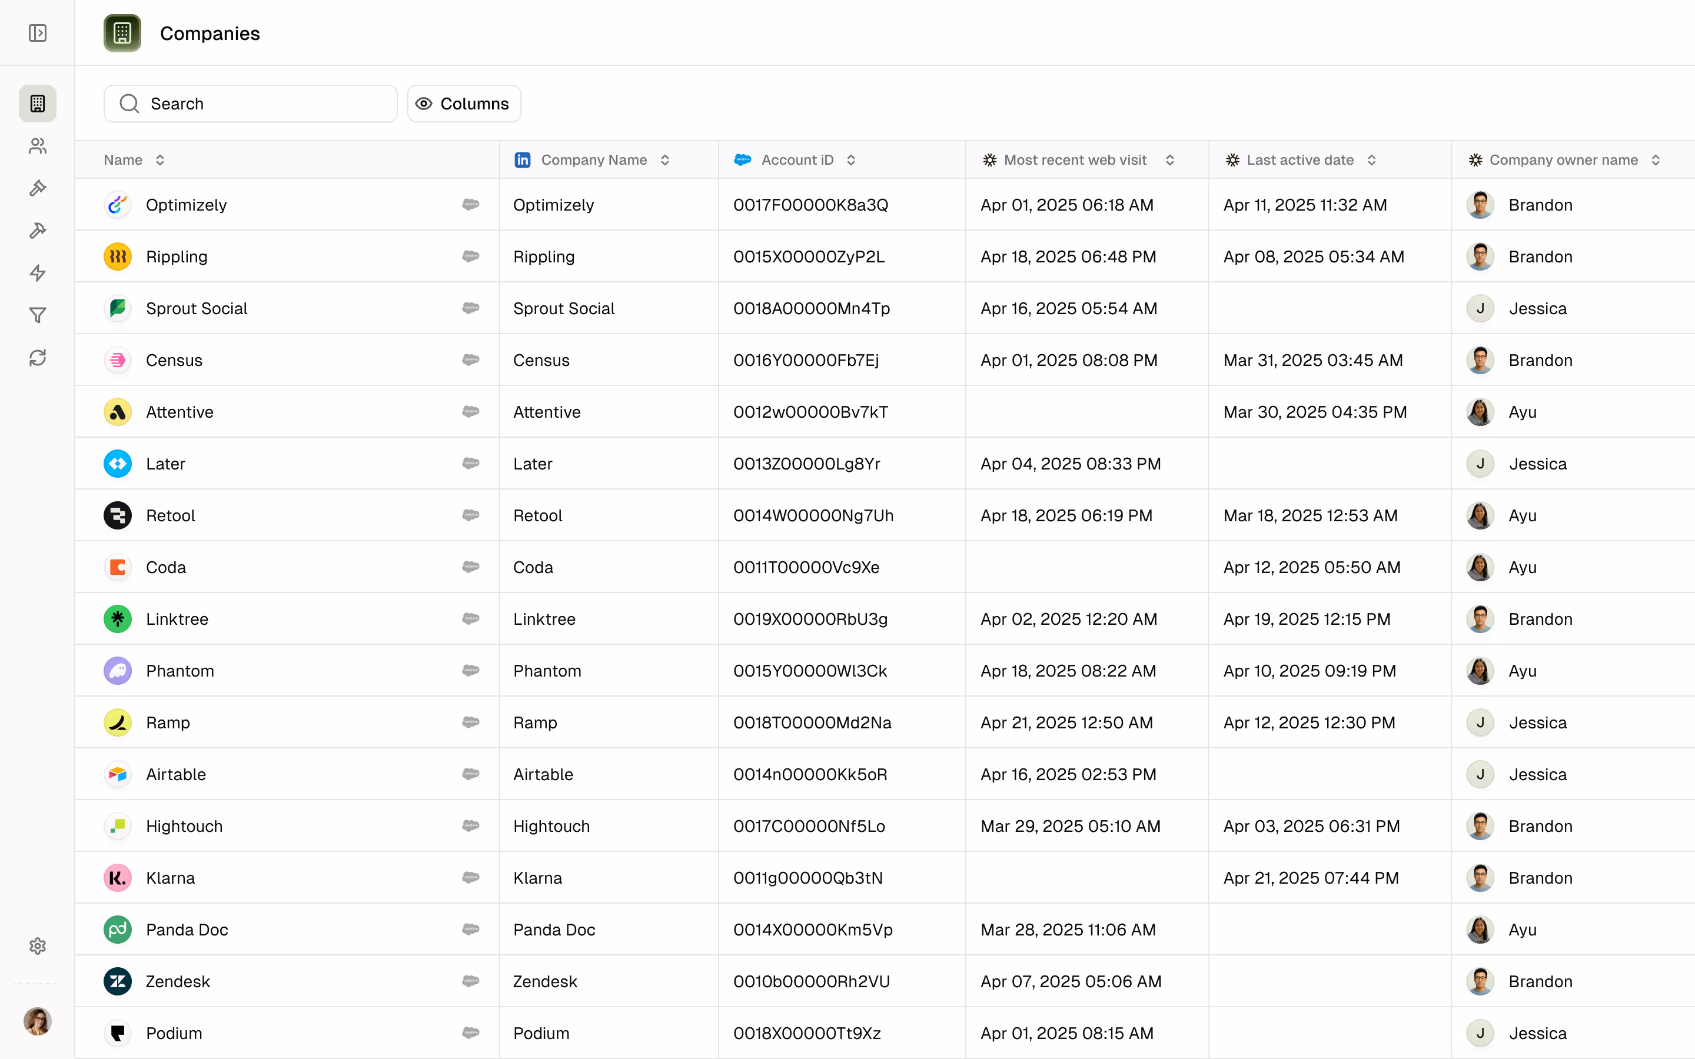Click Ayu's avatar in the Phantom row
The width and height of the screenshot is (1695, 1059).
point(1480,671)
